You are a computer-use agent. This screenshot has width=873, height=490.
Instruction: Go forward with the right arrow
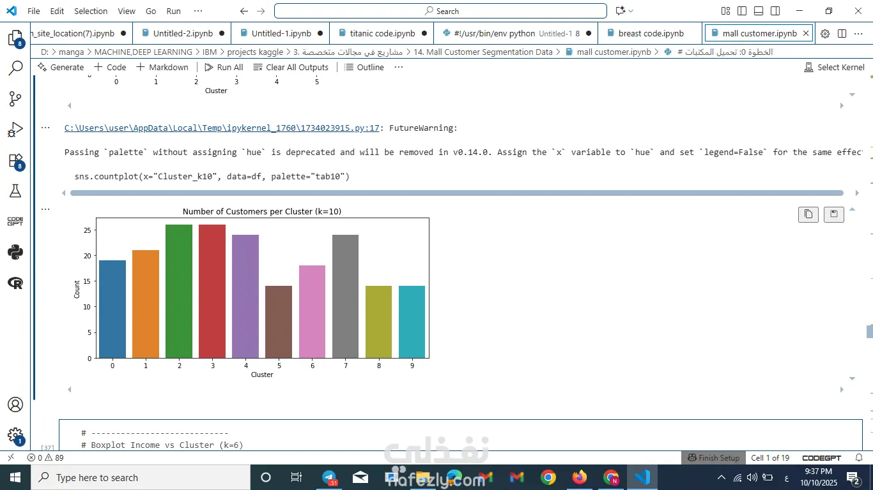[260, 11]
